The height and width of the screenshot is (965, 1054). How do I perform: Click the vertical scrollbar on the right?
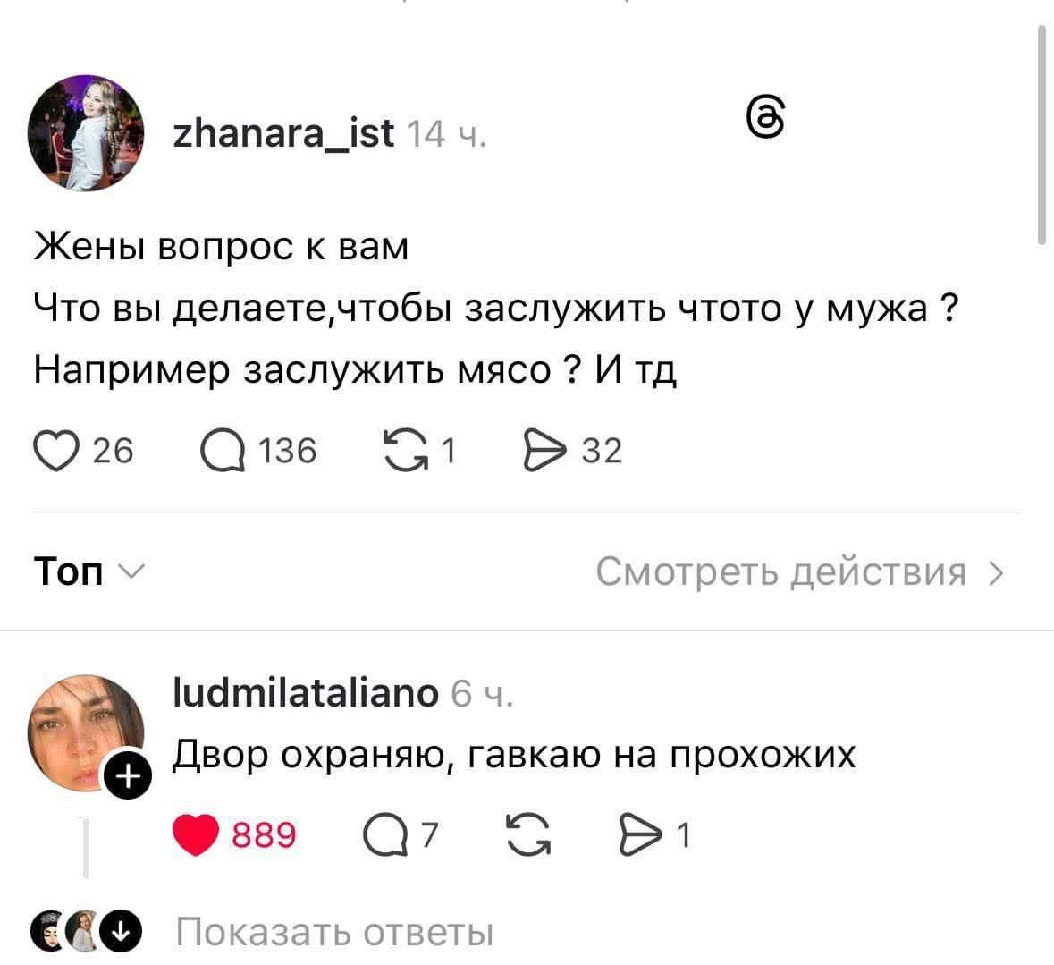pos(1041,134)
